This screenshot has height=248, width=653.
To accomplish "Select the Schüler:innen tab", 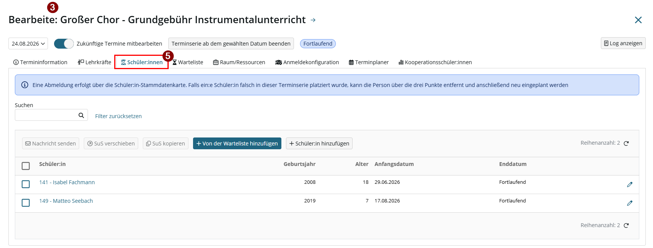I will point(142,62).
